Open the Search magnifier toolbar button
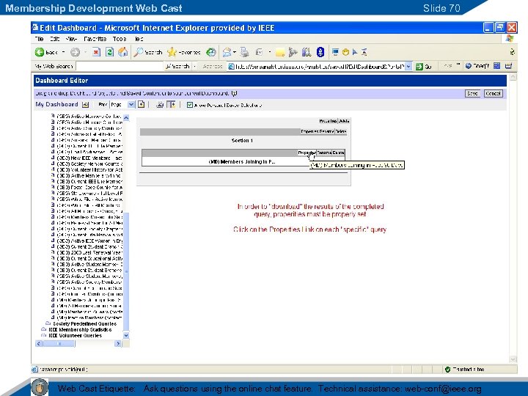528x396 pixels. tap(148, 52)
